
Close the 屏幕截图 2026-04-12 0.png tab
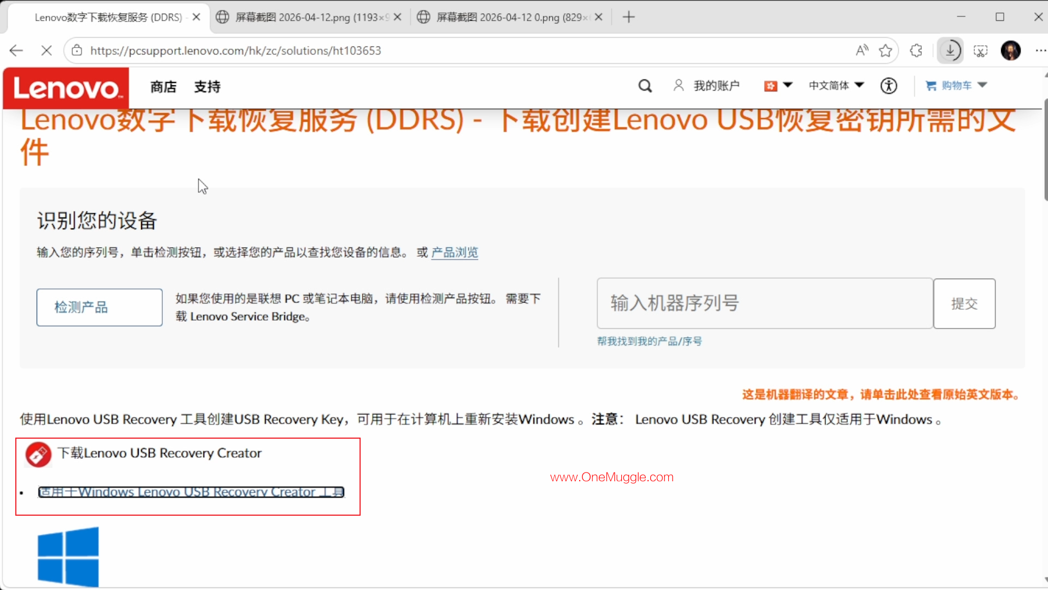tap(599, 17)
